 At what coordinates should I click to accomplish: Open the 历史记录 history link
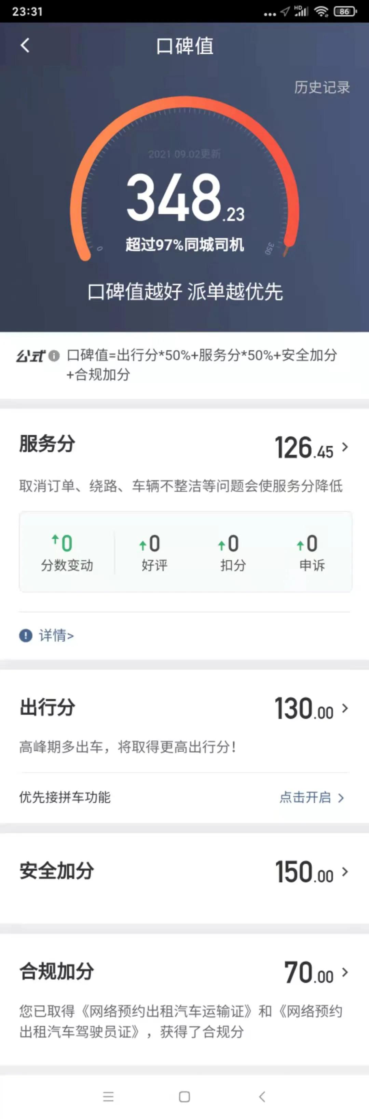pos(322,88)
